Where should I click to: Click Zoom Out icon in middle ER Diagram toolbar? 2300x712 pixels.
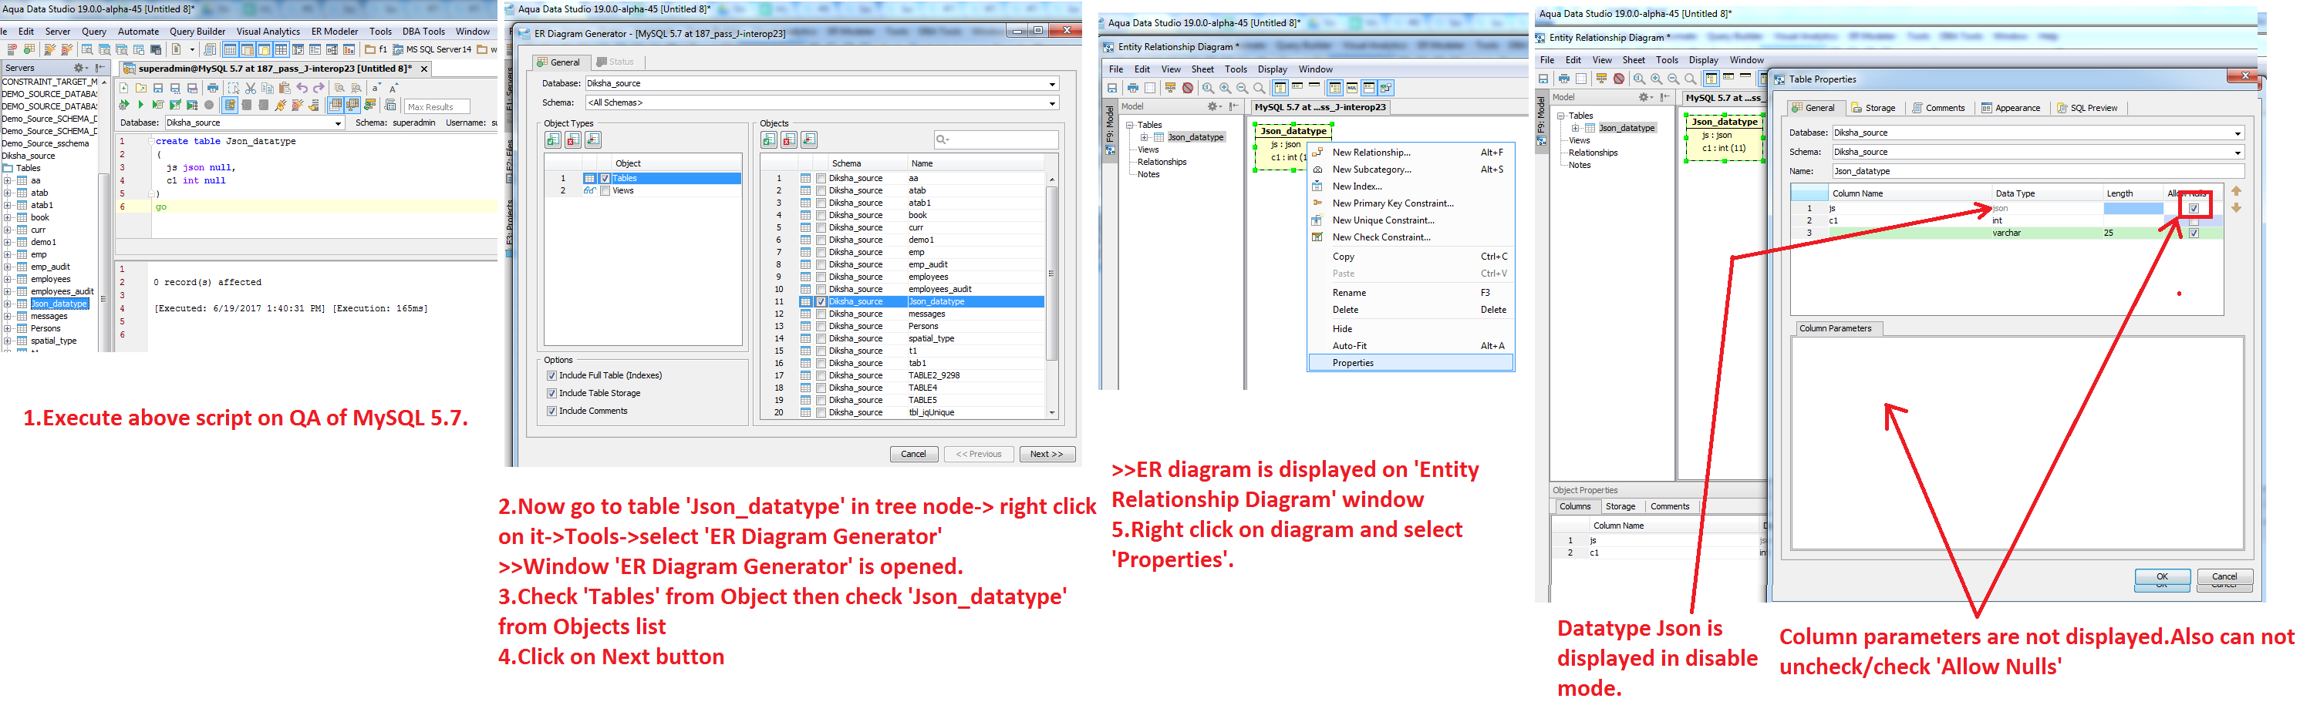pos(1242,89)
